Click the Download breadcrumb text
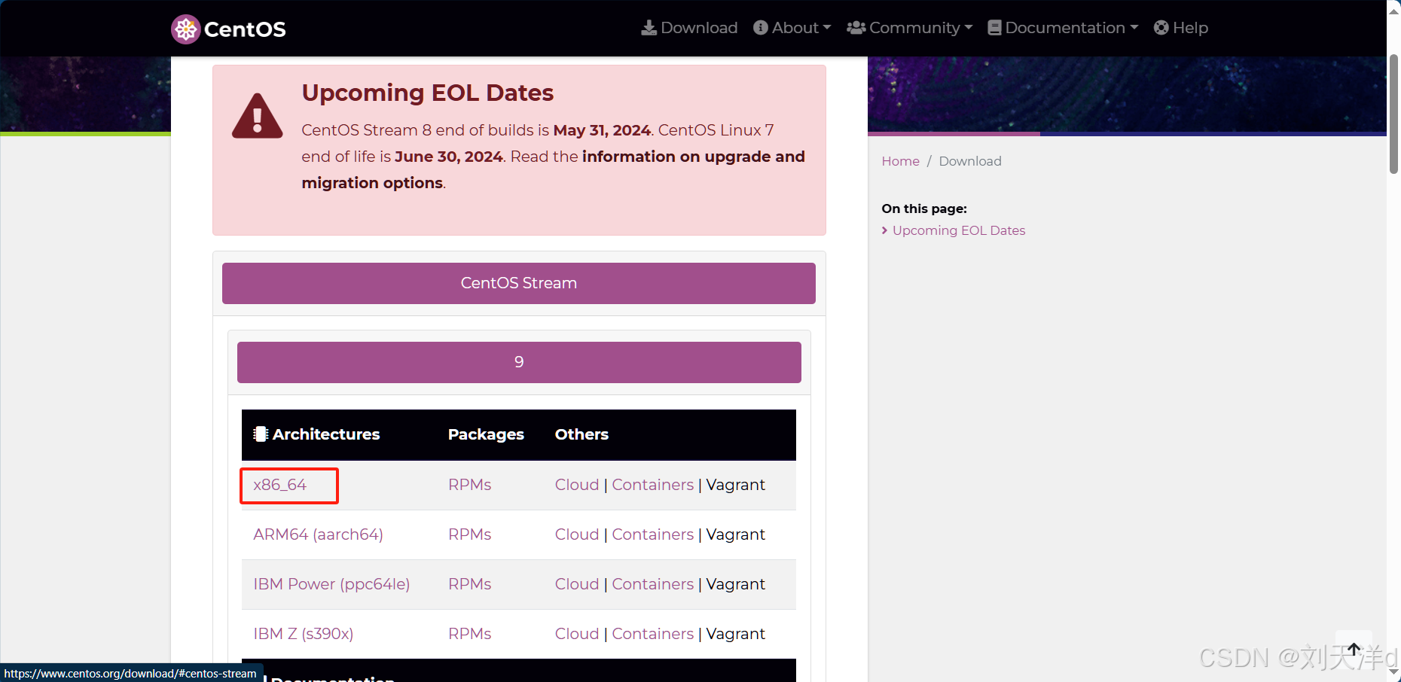 (x=970, y=161)
